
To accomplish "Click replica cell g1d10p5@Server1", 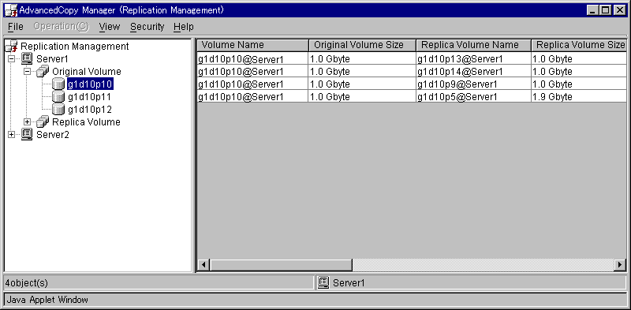I will [473, 96].
